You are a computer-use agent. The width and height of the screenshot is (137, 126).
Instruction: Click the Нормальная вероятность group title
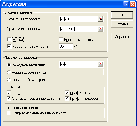pyautogui.click(x=28, y=108)
